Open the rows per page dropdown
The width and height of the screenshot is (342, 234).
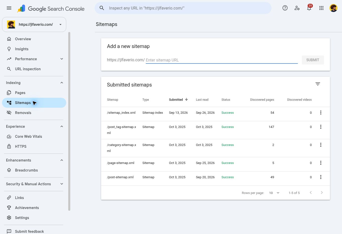[274, 193]
